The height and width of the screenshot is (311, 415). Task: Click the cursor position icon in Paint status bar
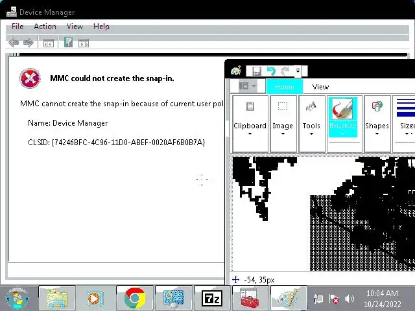click(235, 279)
